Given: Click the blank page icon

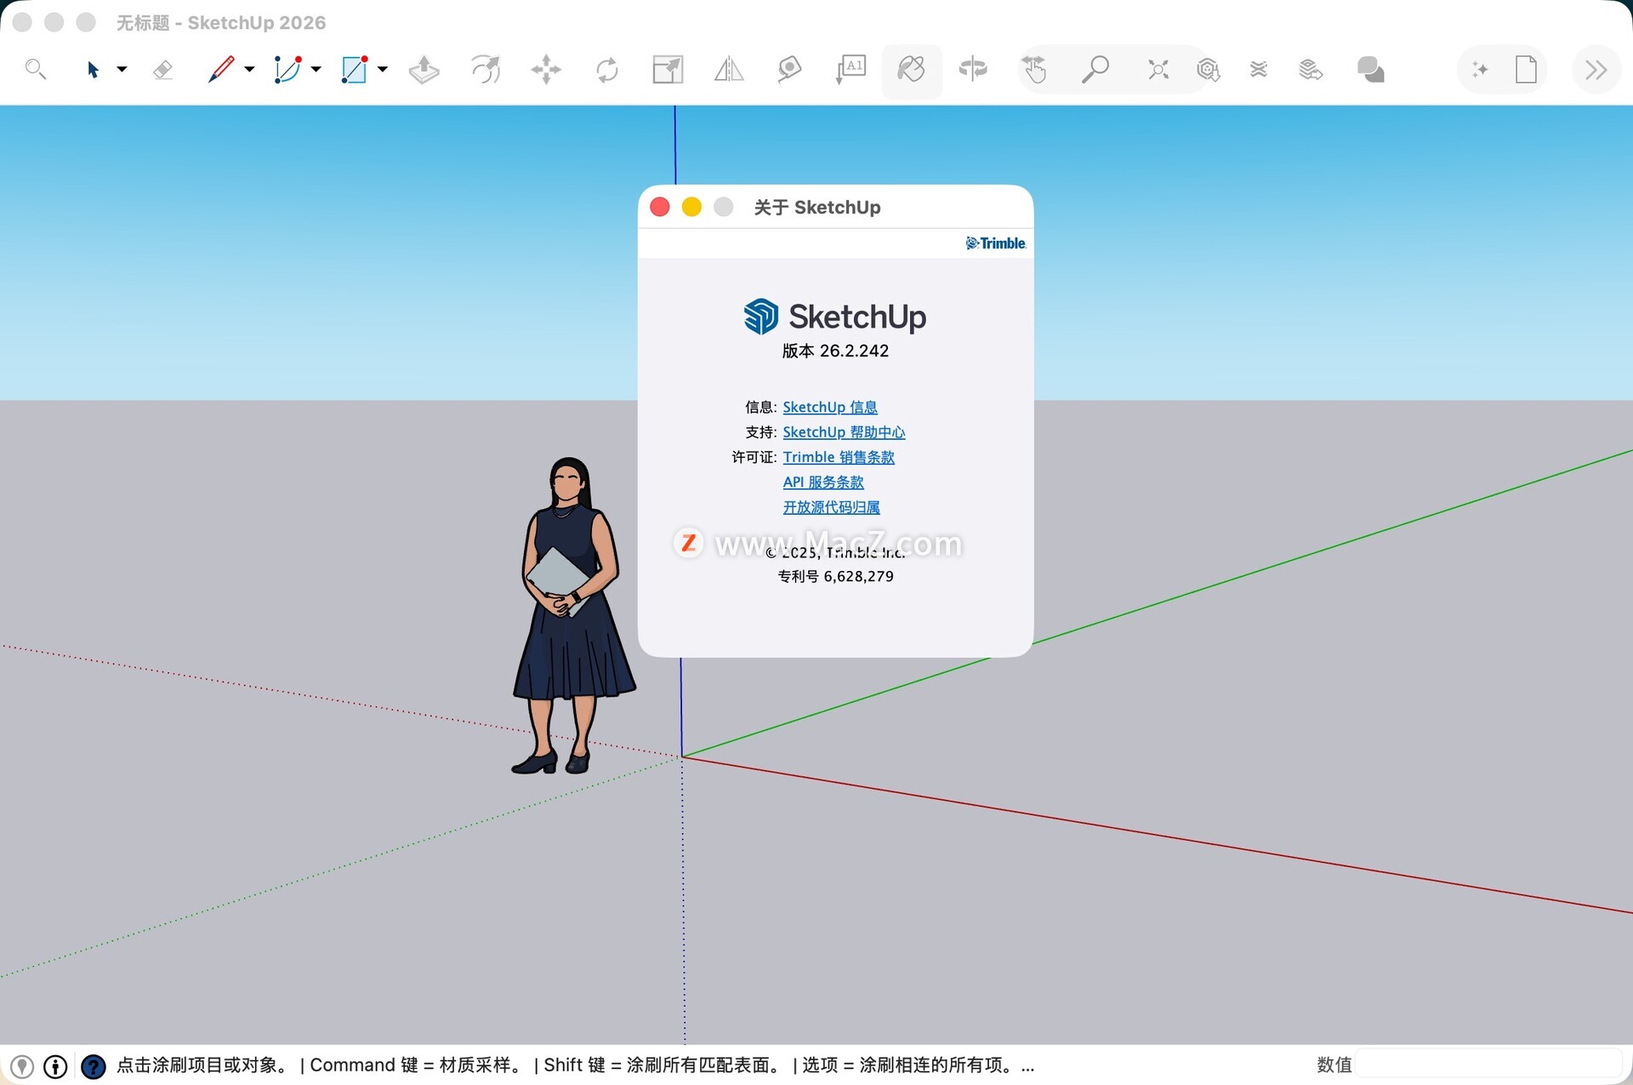Looking at the screenshot, I should pyautogui.click(x=1526, y=69).
